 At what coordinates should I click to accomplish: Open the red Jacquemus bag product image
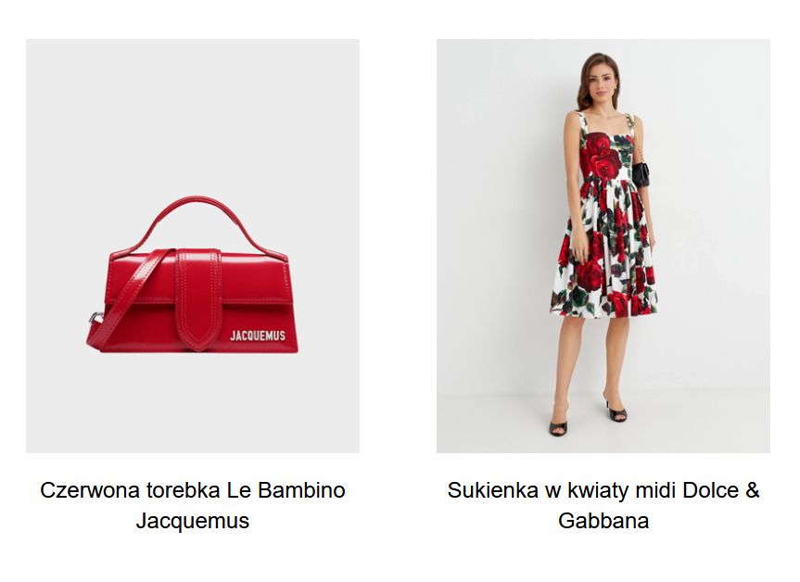click(x=192, y=246)
